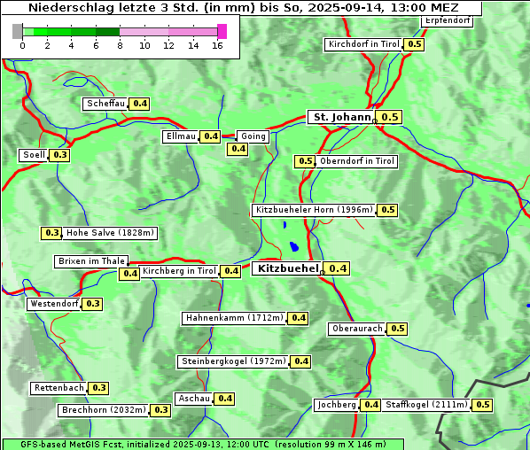Click the 0.4 value below Going
Image resolution: width=530 pixels, height=450 pixels.
(238, 149)
